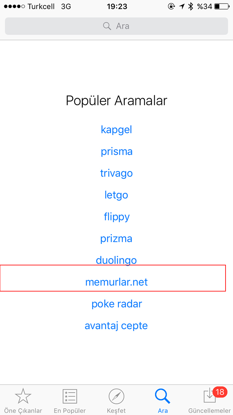Select duolingo popular search

[x=116, y=260]
